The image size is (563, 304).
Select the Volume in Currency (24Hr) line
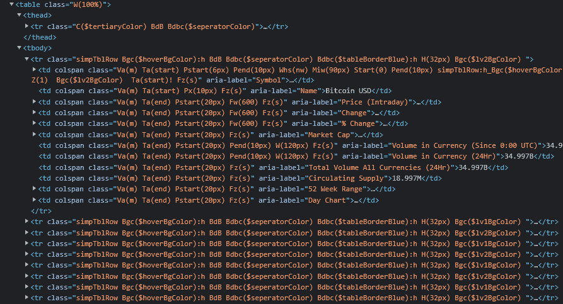pyautogui.click(x=296, y=156)
